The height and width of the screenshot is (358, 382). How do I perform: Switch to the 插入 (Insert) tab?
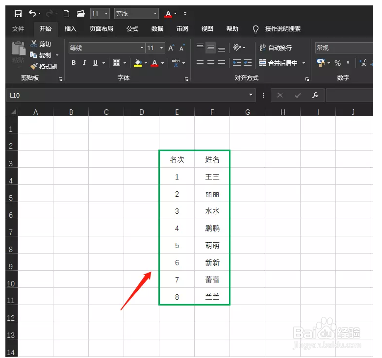71,29
